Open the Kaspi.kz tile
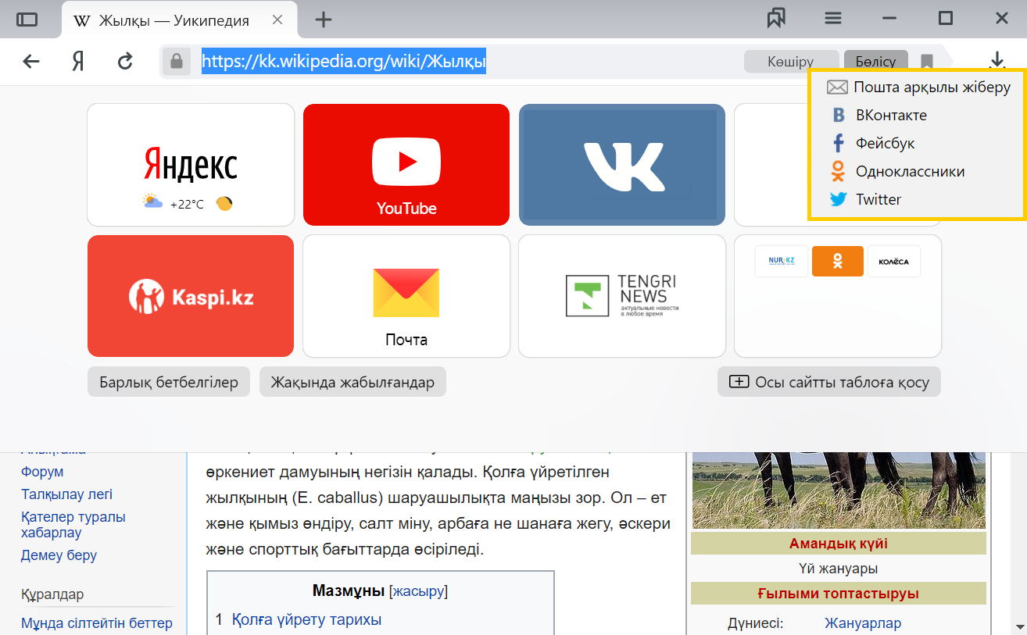 pyautogui.click(x=191, y=296)
